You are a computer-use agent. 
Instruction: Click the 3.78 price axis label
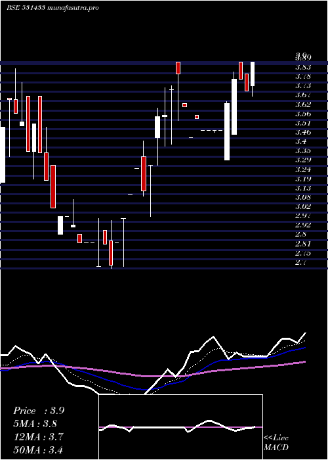pos(303,77)
